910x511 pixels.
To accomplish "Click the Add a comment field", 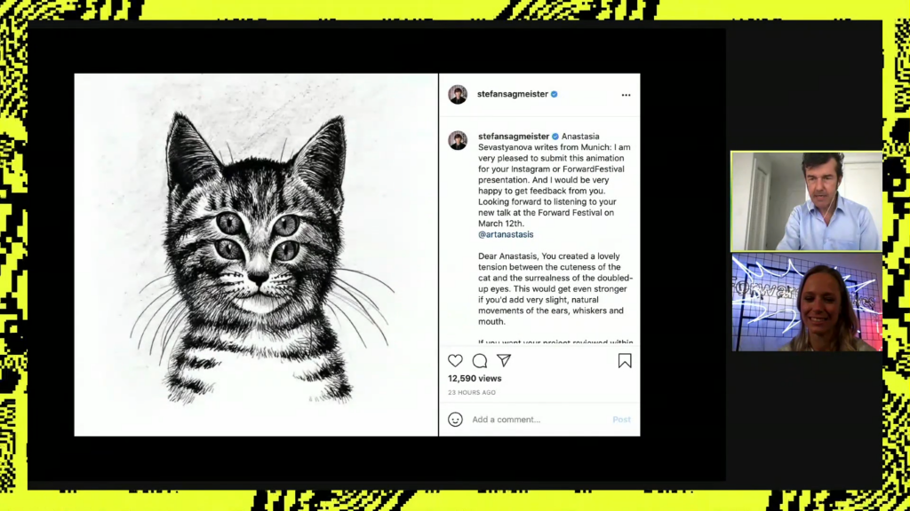I will [x=538, y=420].
